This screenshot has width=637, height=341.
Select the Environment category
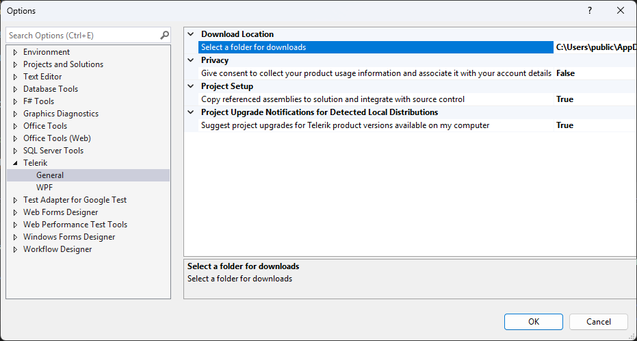pos(47,52)
